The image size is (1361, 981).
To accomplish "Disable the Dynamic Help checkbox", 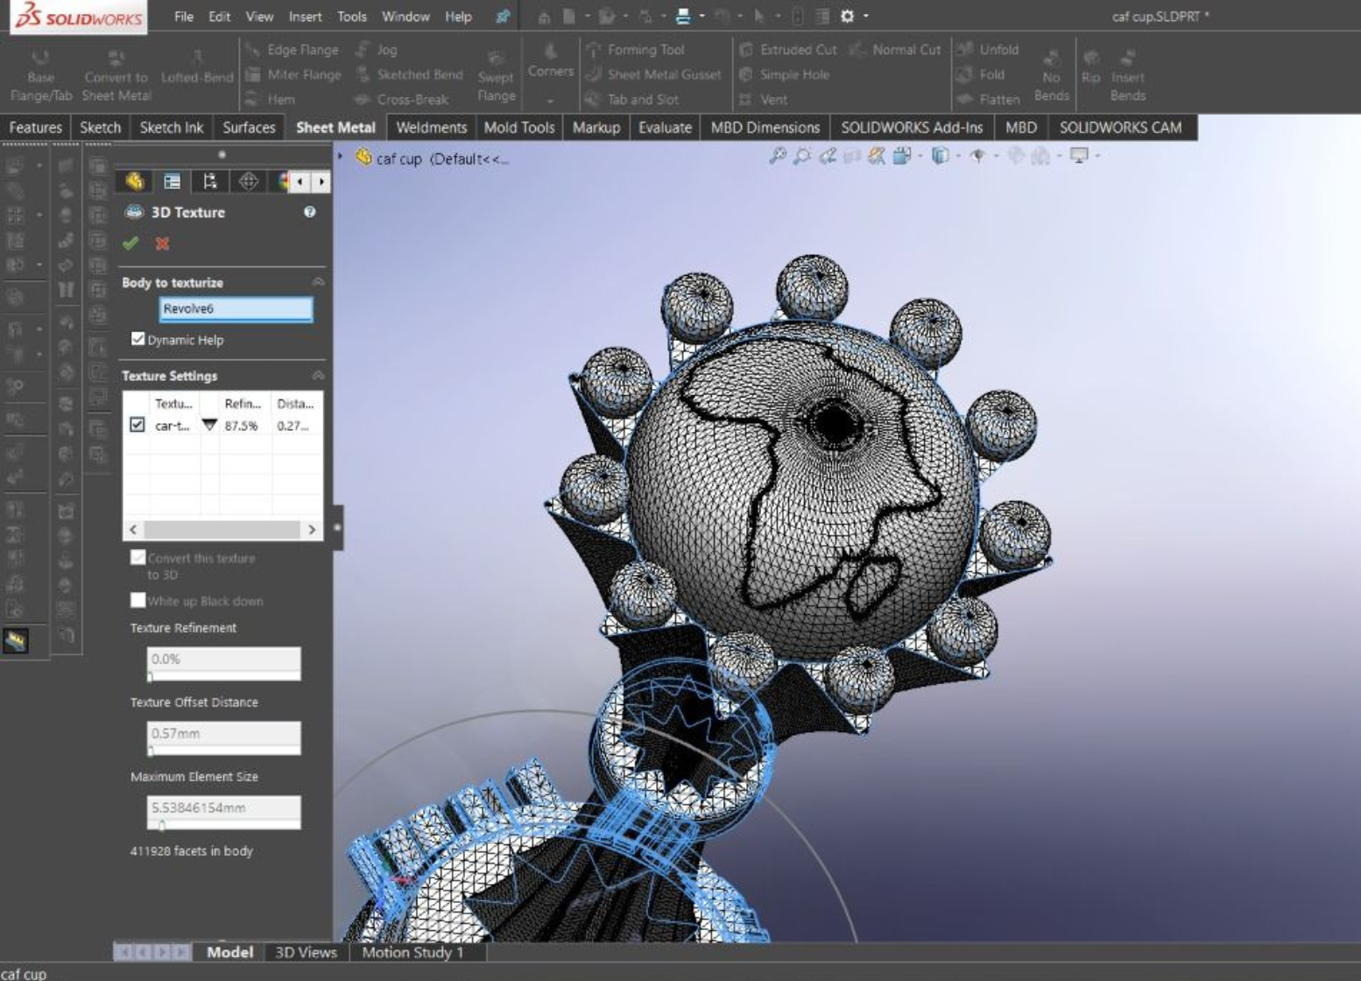I will pyautogui.click(x=138, y=339).
